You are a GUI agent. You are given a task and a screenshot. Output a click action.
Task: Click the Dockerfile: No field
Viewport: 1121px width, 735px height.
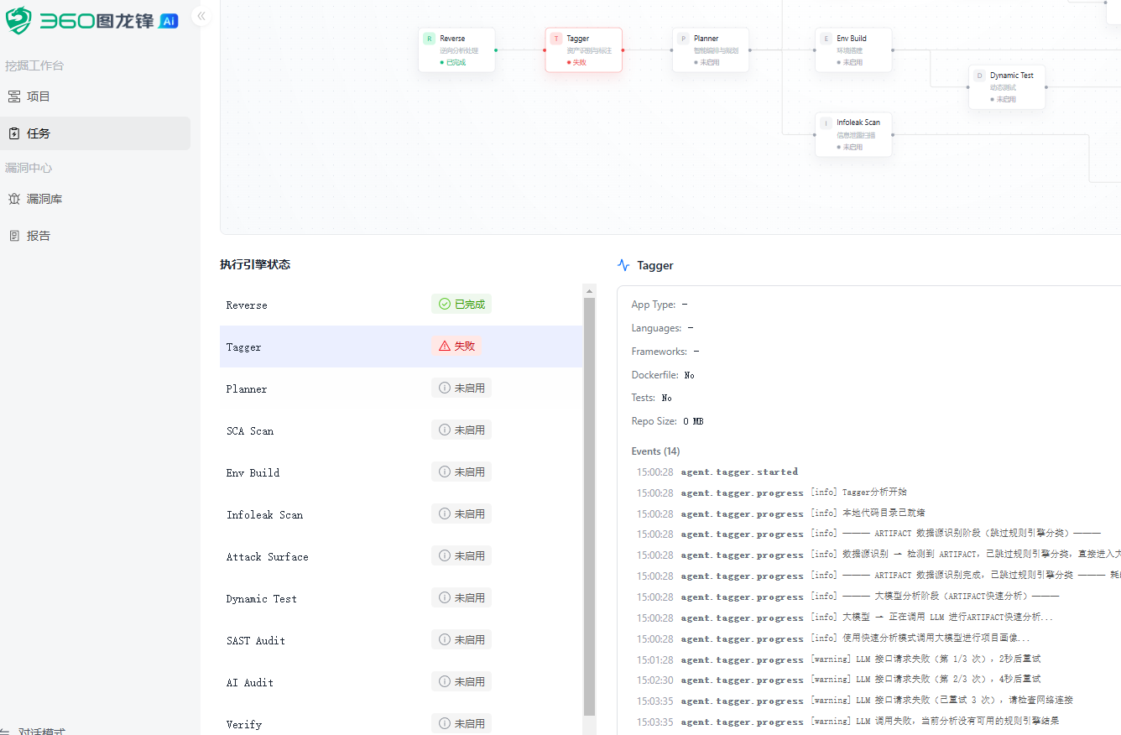point(663,375)
